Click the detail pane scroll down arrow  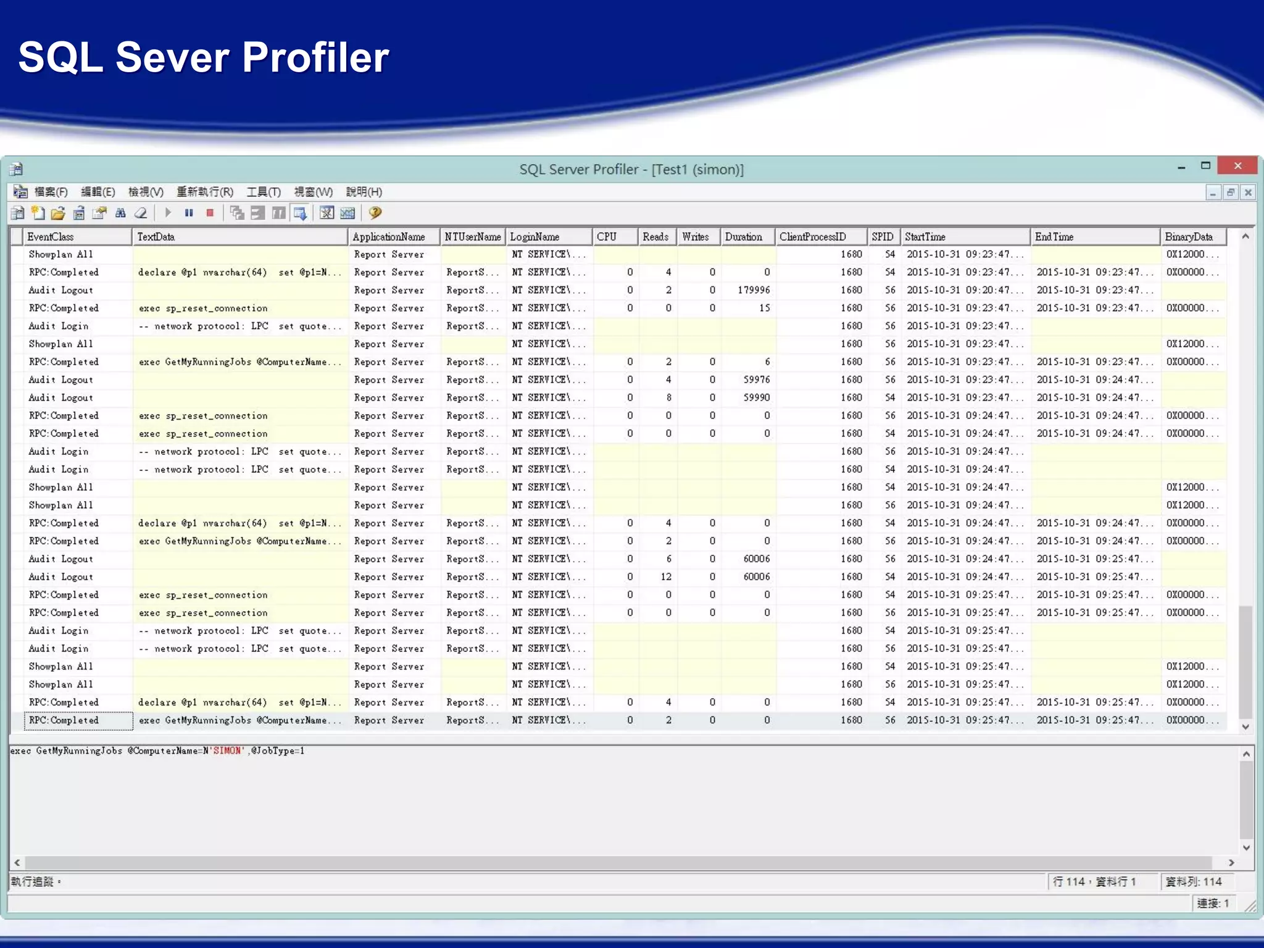[1246, 847]
